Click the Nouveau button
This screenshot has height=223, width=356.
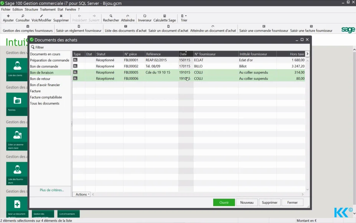[x=247, y=203]
